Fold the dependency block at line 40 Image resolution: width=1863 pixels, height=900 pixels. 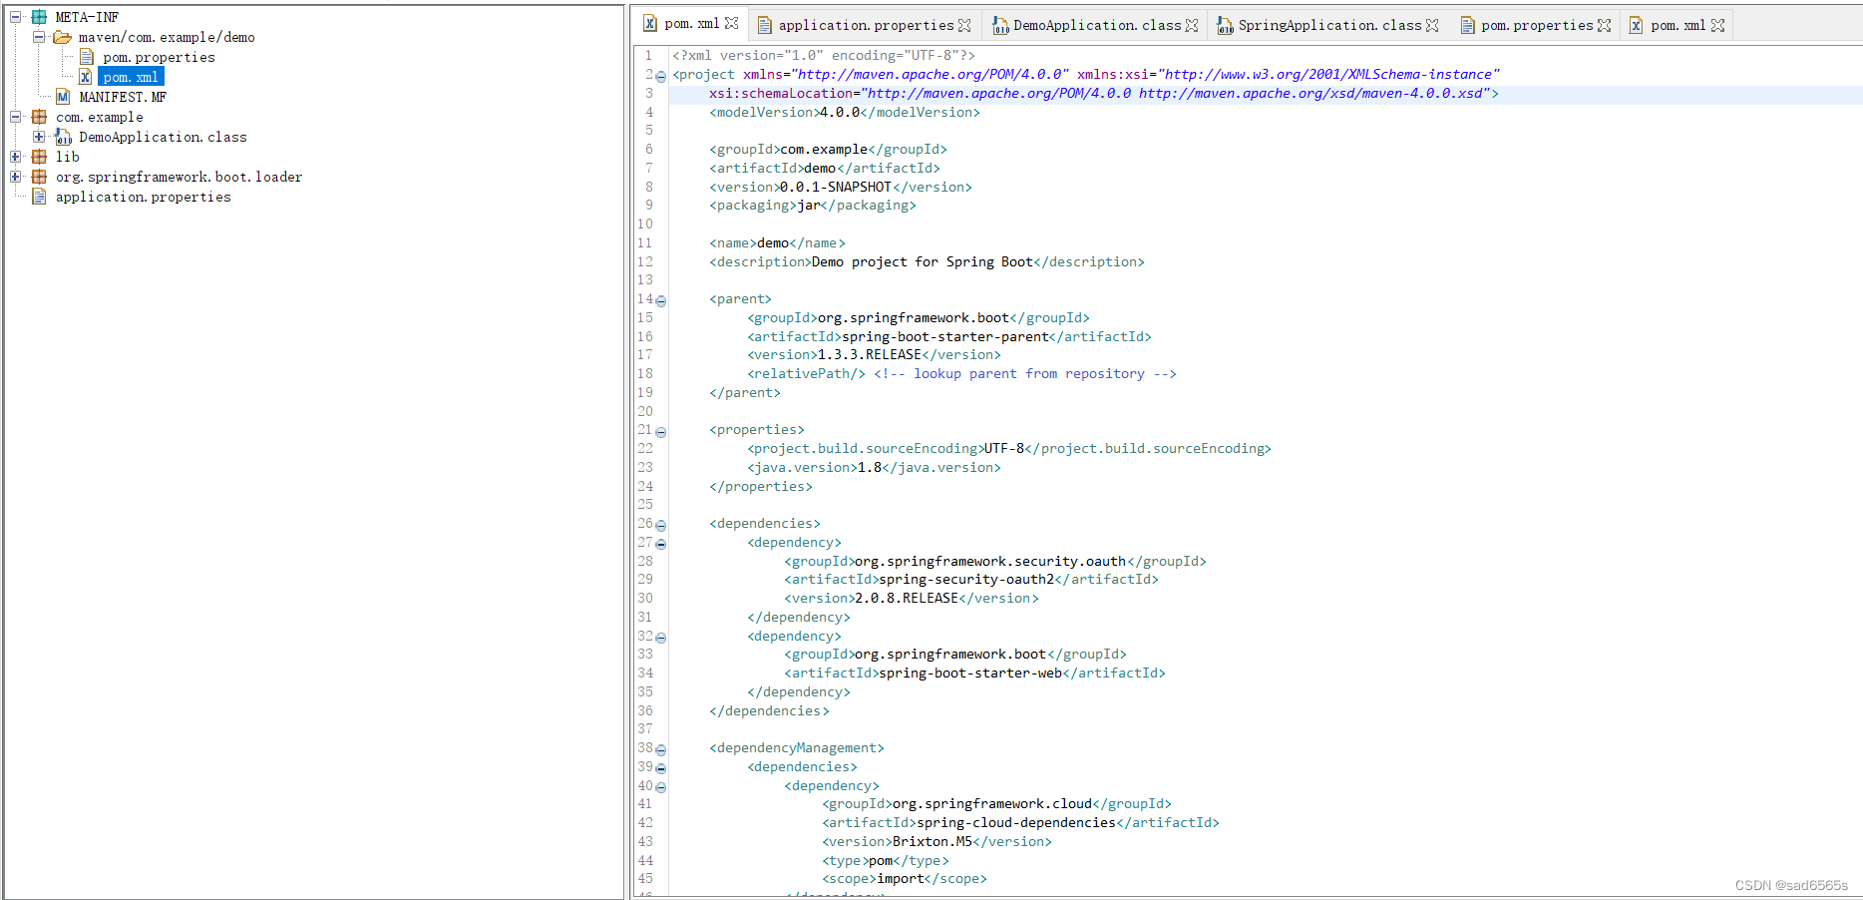click(x=661, y=787)
